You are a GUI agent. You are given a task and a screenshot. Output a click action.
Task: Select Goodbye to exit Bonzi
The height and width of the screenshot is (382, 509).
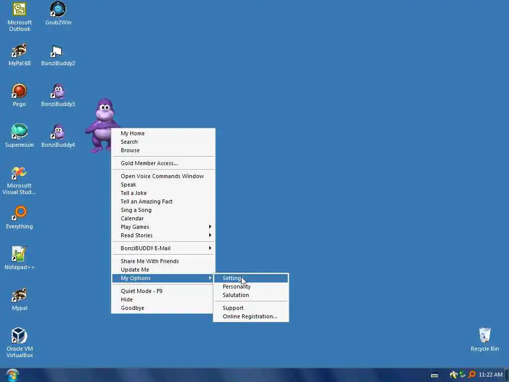163,308
